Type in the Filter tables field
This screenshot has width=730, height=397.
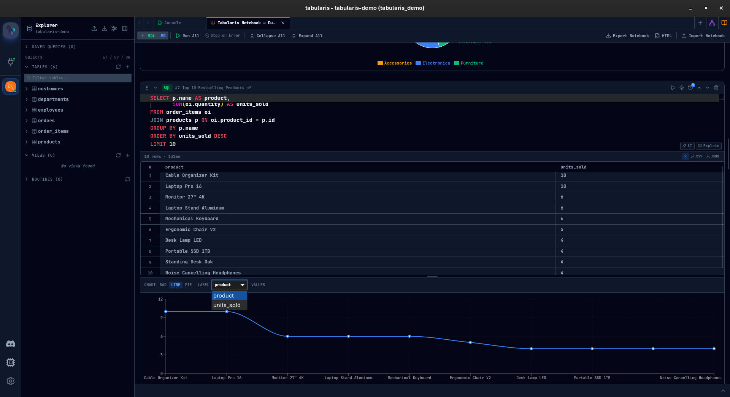pyautogui.click(x=78, y=78)
